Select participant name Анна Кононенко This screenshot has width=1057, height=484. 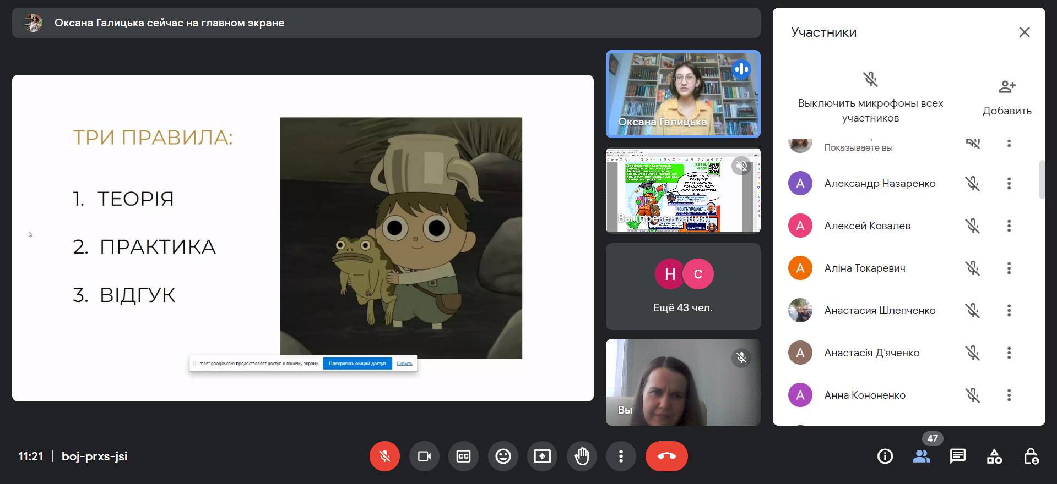point(865,395)
